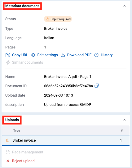
Task: Click the Copy URL document icon
Action: coord(8,55)
